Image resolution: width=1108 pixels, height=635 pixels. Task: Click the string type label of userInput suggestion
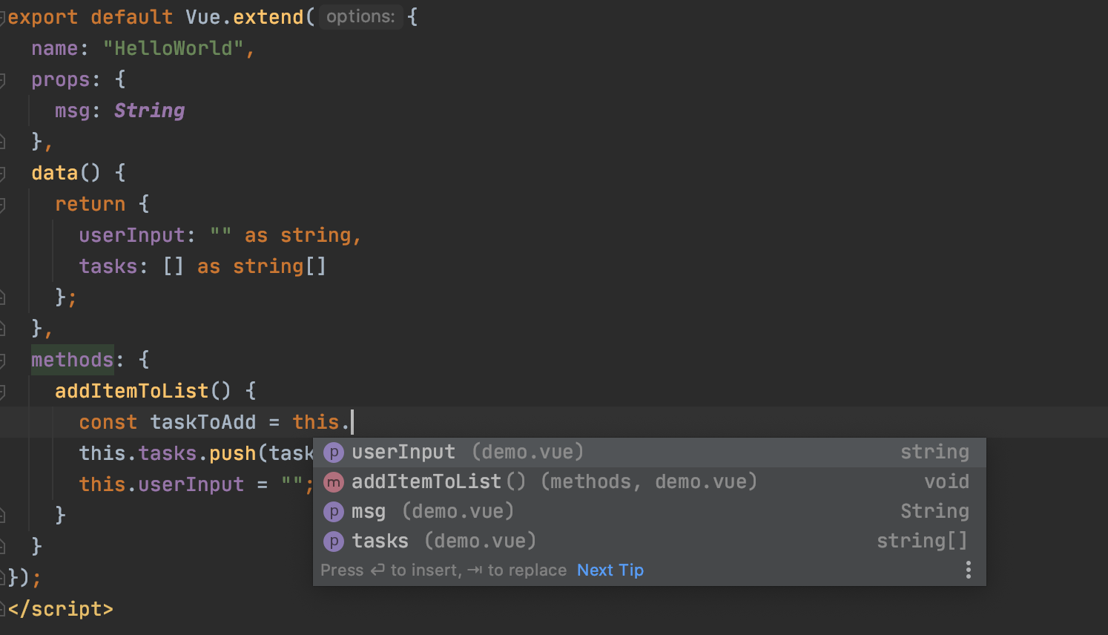(x=934, y=452)
